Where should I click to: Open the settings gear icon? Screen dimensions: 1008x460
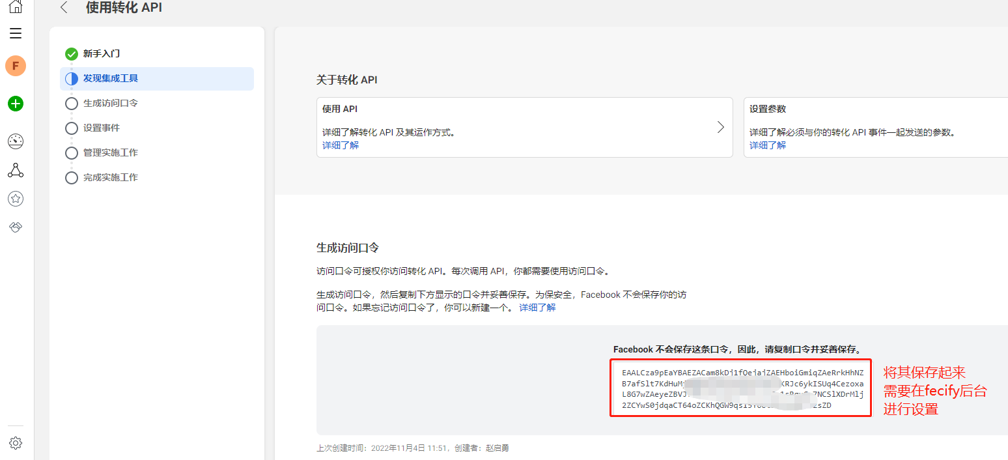pyautogui.click(x=16, y=443)
